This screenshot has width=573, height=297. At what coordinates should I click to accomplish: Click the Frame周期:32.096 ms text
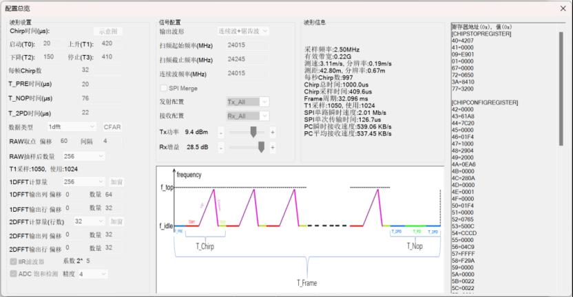point(336,99)
